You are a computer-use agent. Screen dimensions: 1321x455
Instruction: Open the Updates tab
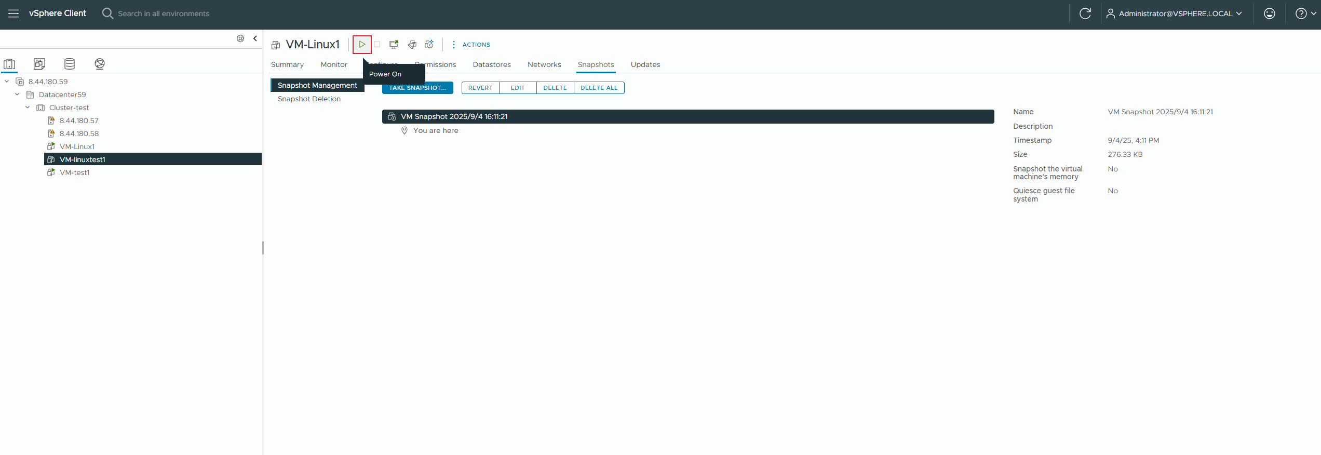coord(645,64)
